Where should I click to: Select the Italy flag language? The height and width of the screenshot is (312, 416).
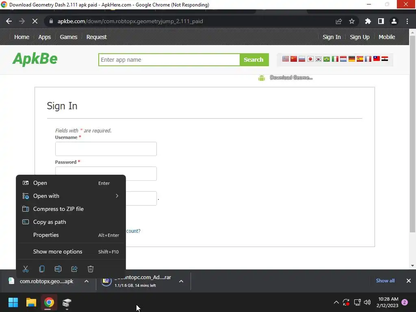335,59
